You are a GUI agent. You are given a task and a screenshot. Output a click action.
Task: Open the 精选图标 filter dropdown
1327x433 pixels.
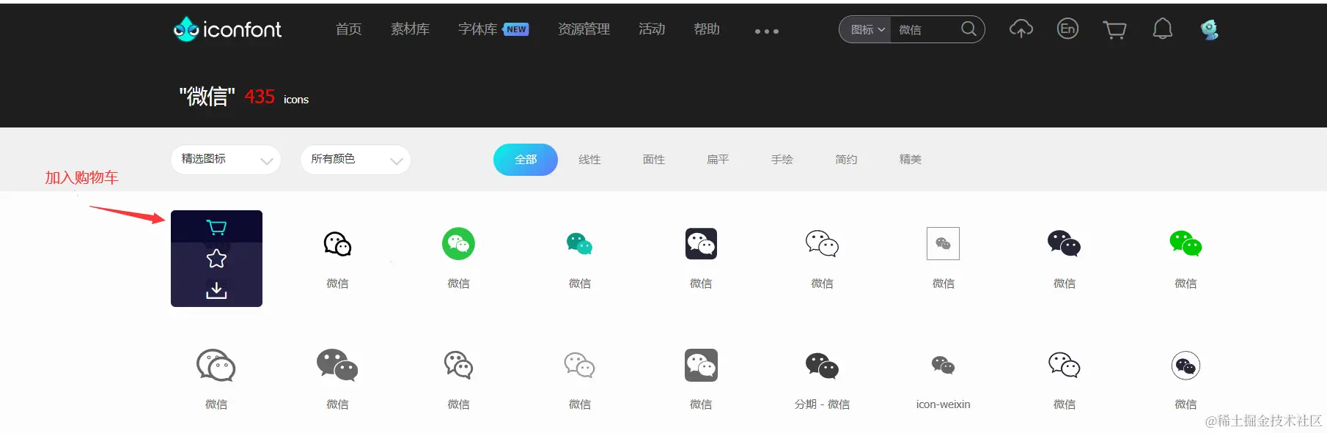226,160
